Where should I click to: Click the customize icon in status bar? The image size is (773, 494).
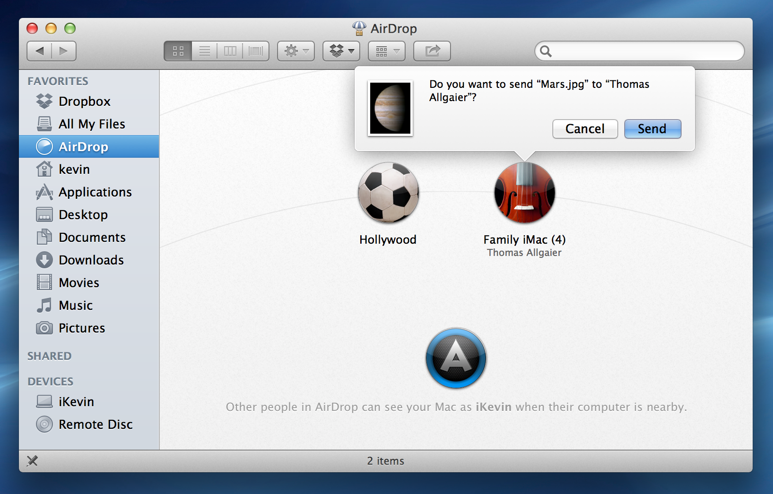click(32, 461)
